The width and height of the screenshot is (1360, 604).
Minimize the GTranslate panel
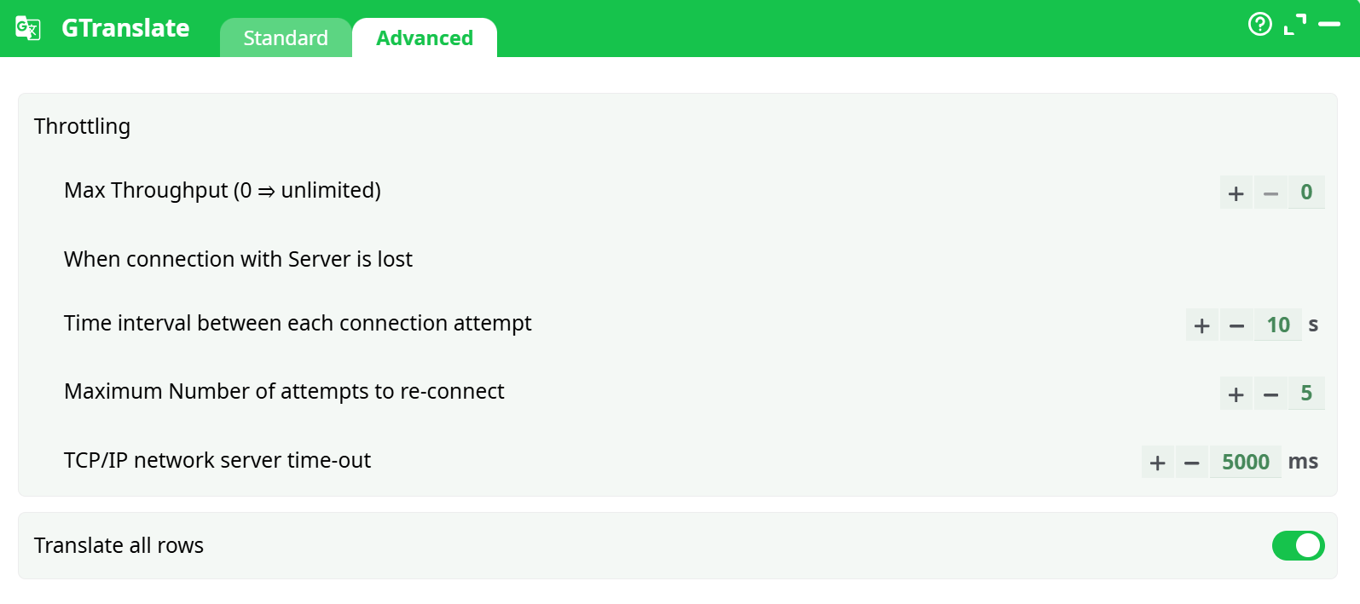[1329, 24]
